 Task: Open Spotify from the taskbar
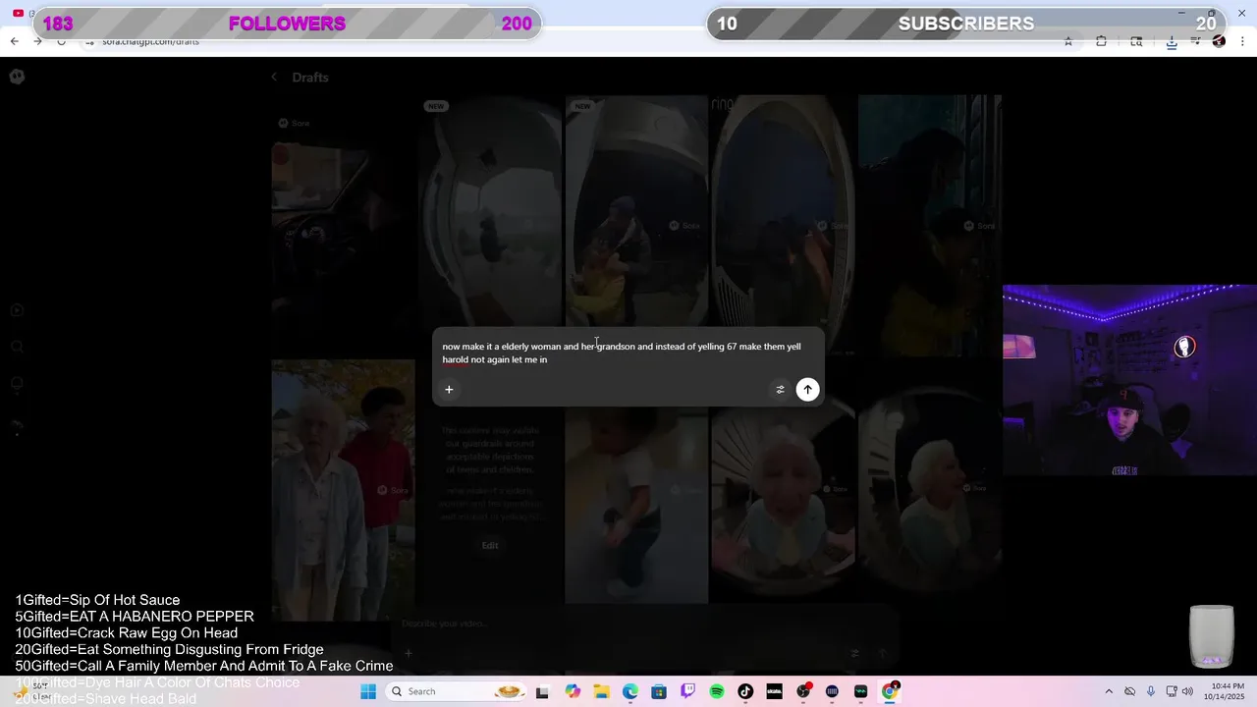coord(717,691)
